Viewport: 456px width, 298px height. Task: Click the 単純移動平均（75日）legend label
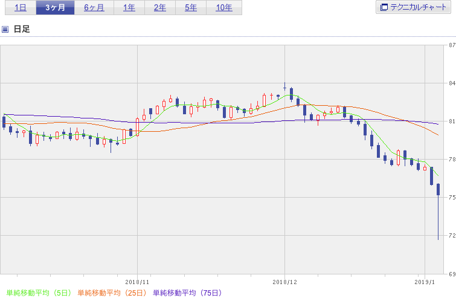pos(188,293)
